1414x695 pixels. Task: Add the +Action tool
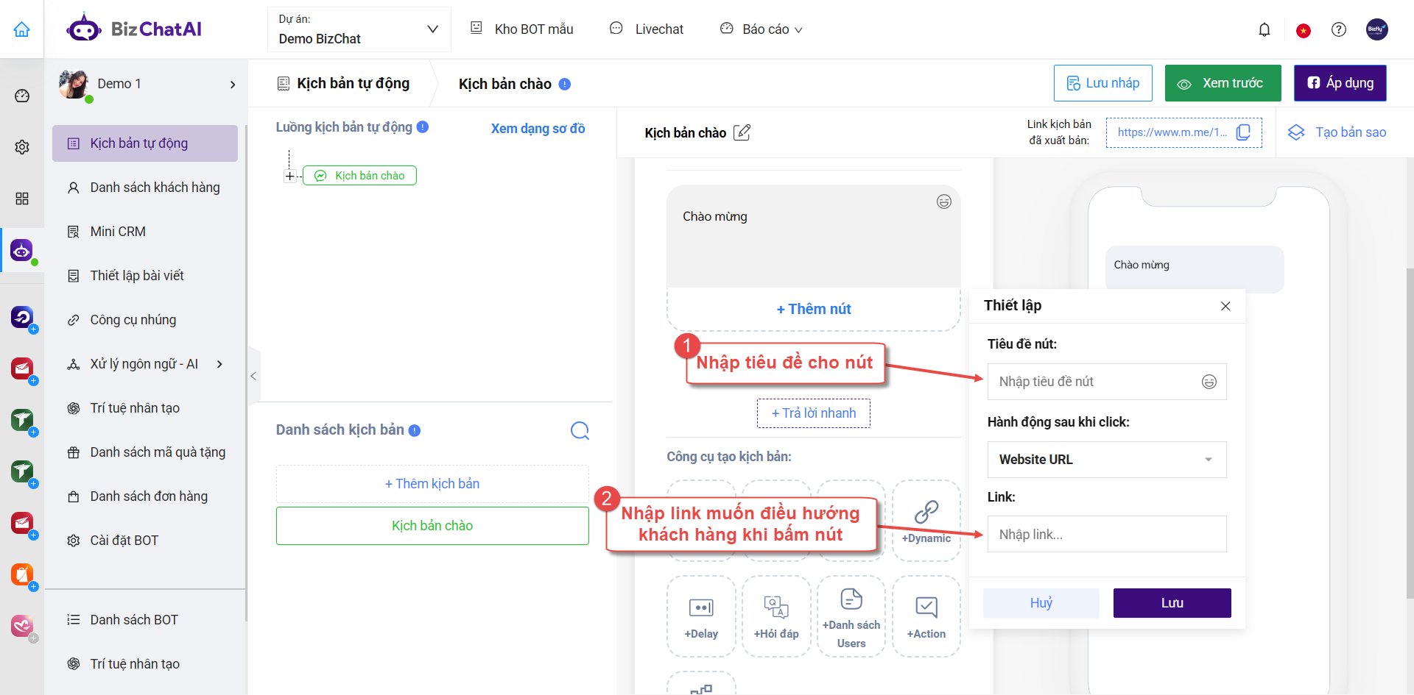click(926, 616)
